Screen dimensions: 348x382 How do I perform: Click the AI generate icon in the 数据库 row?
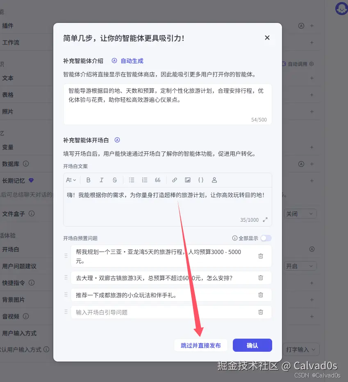tap(301, 164)
